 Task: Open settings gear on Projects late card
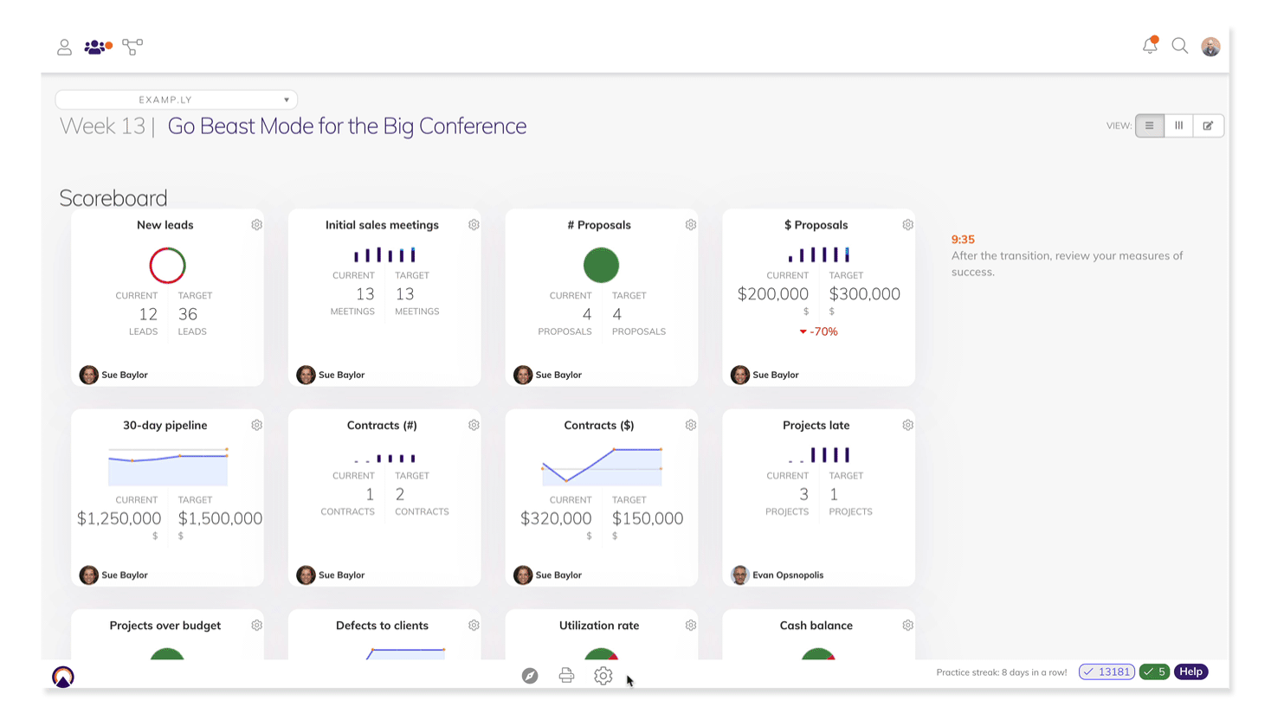[x=907, y=425]
